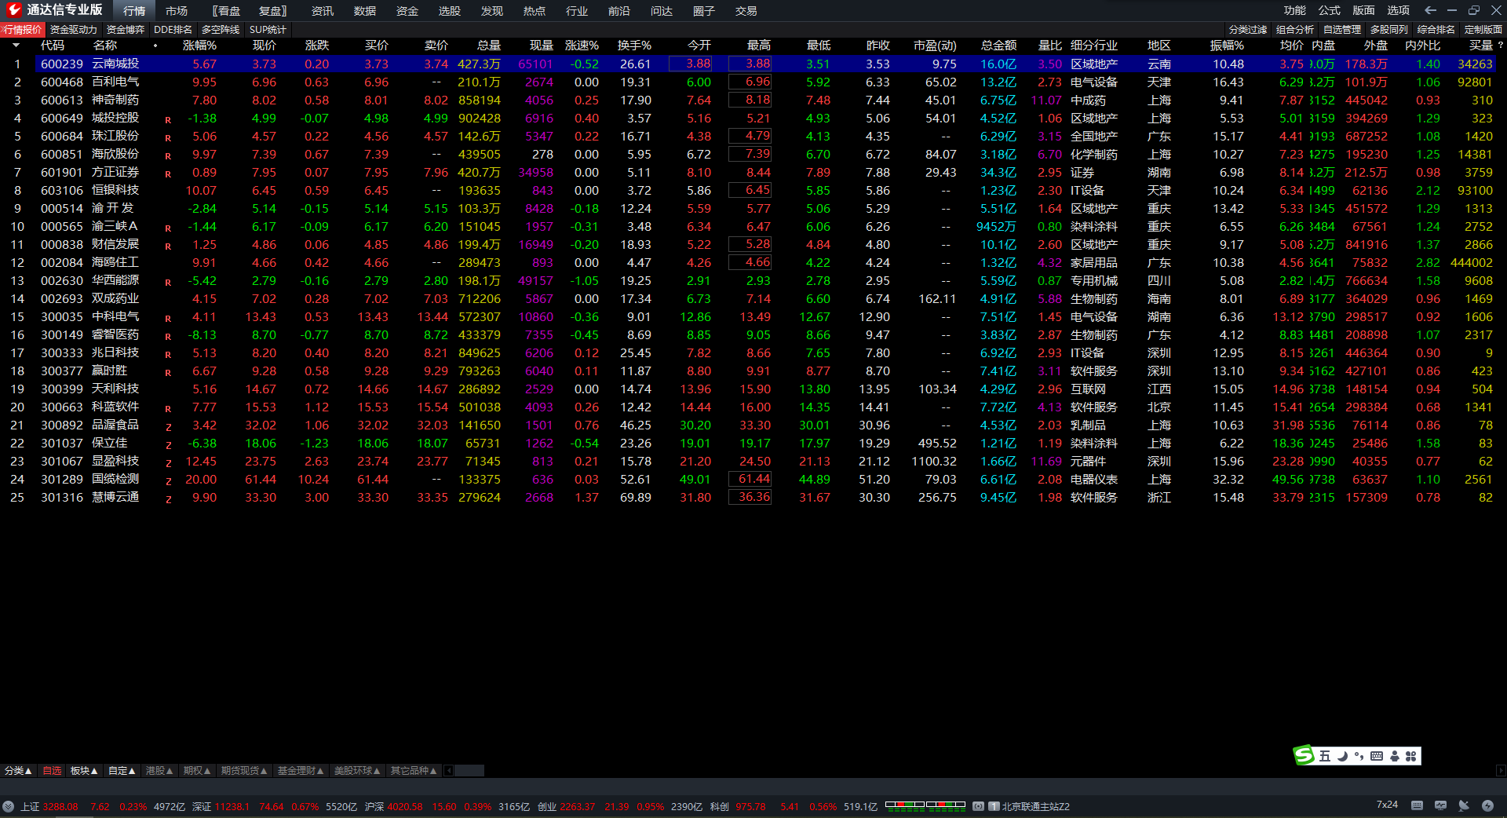1507x818 pixels.
Task: Click the status bar monitor chart icon
Action: pos(1440,805)
